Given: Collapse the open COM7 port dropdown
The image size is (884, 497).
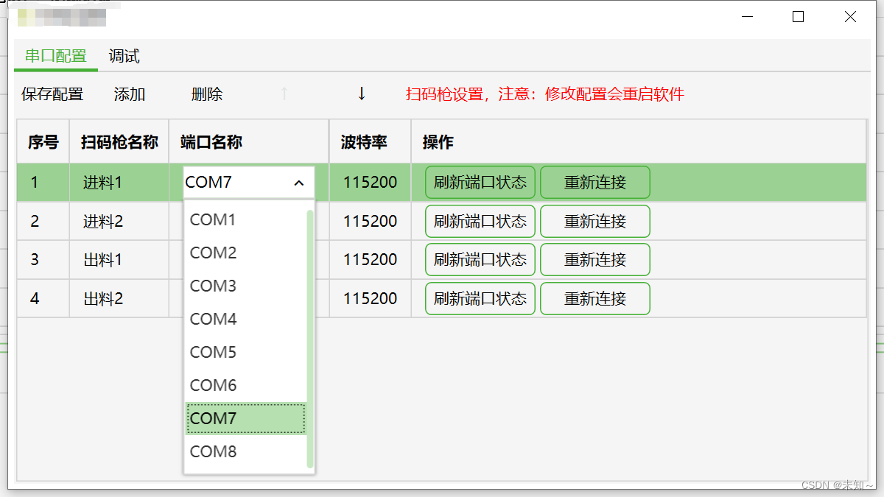Looking at the screenshot, I should click(298, 183).
